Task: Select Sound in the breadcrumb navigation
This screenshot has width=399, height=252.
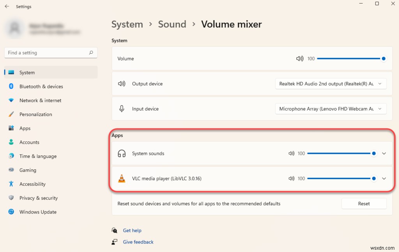Action: coord(172,24)
